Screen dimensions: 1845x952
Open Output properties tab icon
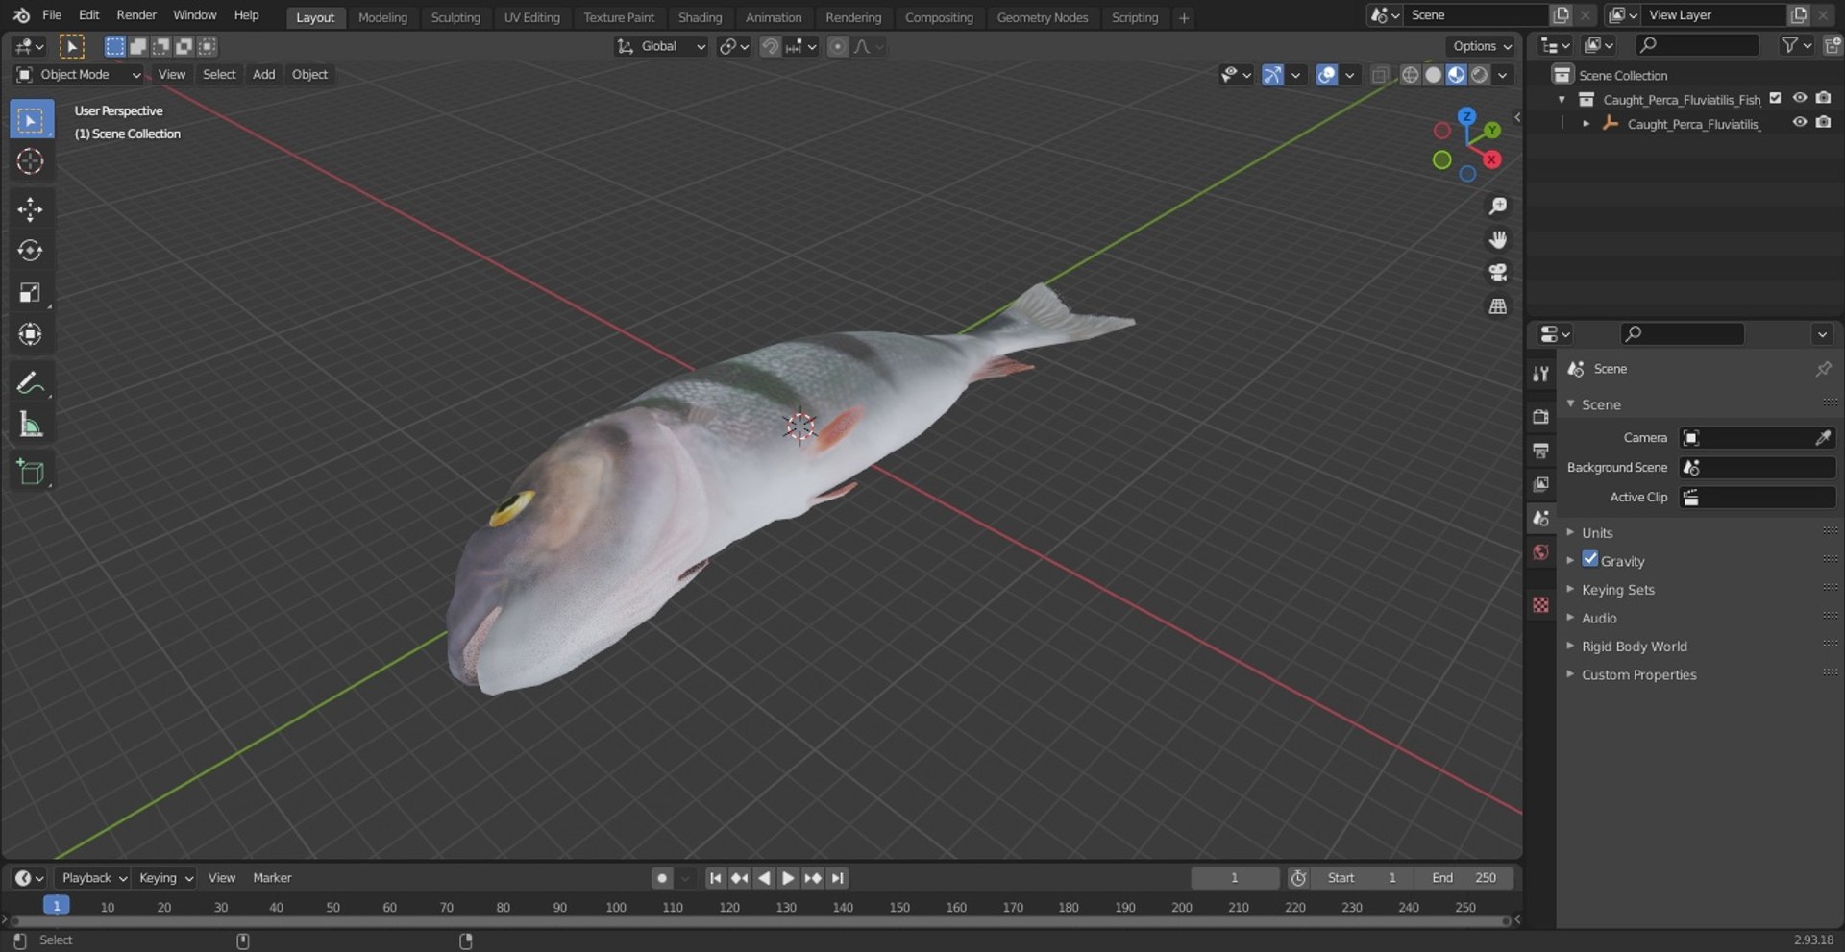pyautogui.click(x=1541, y=450)
